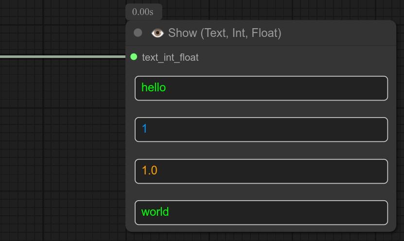
Task: Click the orange 1.0 value
Action: (149, 171)
